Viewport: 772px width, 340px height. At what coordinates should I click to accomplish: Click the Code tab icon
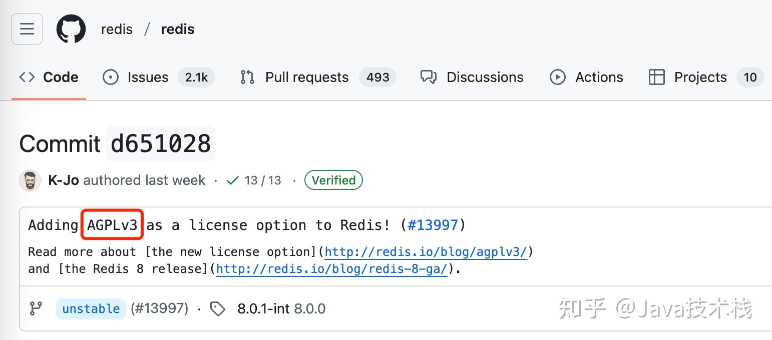point(27,77)
